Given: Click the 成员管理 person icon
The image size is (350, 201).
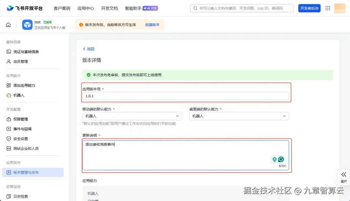Looking at the screenshot, I should click(9, 61).
